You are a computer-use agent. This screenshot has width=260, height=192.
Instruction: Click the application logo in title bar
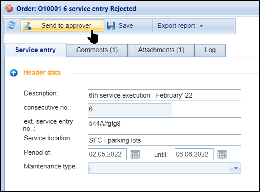coord(9,9)
